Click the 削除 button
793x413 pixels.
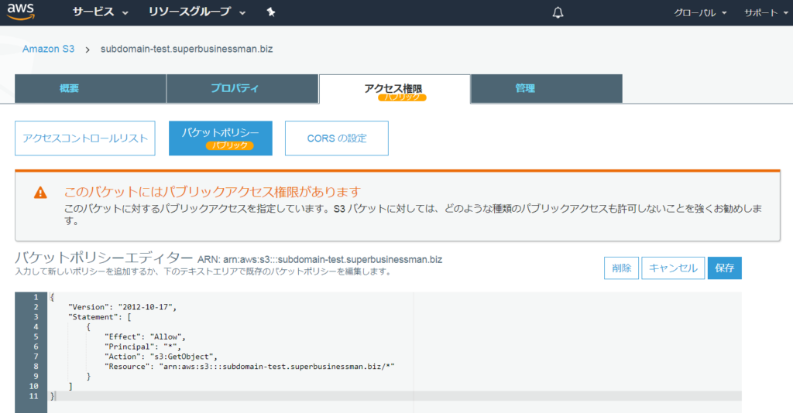622,268
